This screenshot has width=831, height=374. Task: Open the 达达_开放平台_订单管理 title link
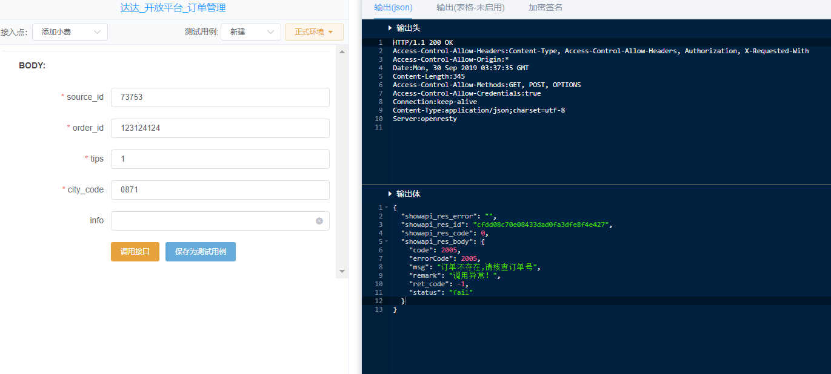tap(173, 8)
